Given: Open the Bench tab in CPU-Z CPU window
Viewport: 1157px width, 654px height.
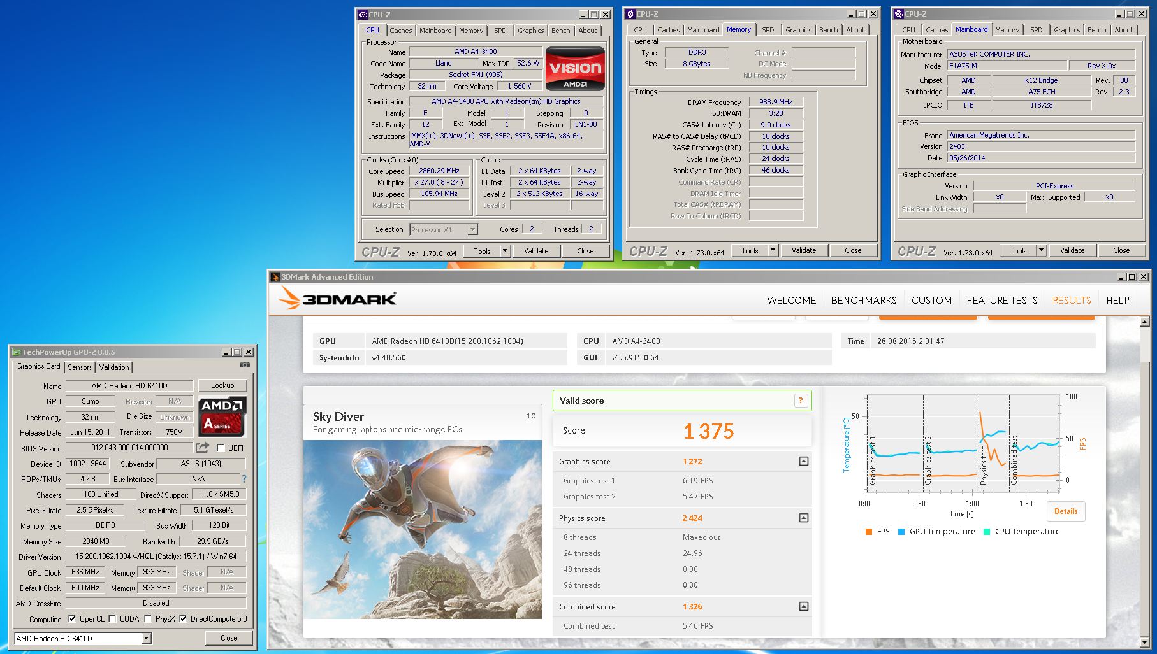Looking at the screenshot, I should (561, 31).
